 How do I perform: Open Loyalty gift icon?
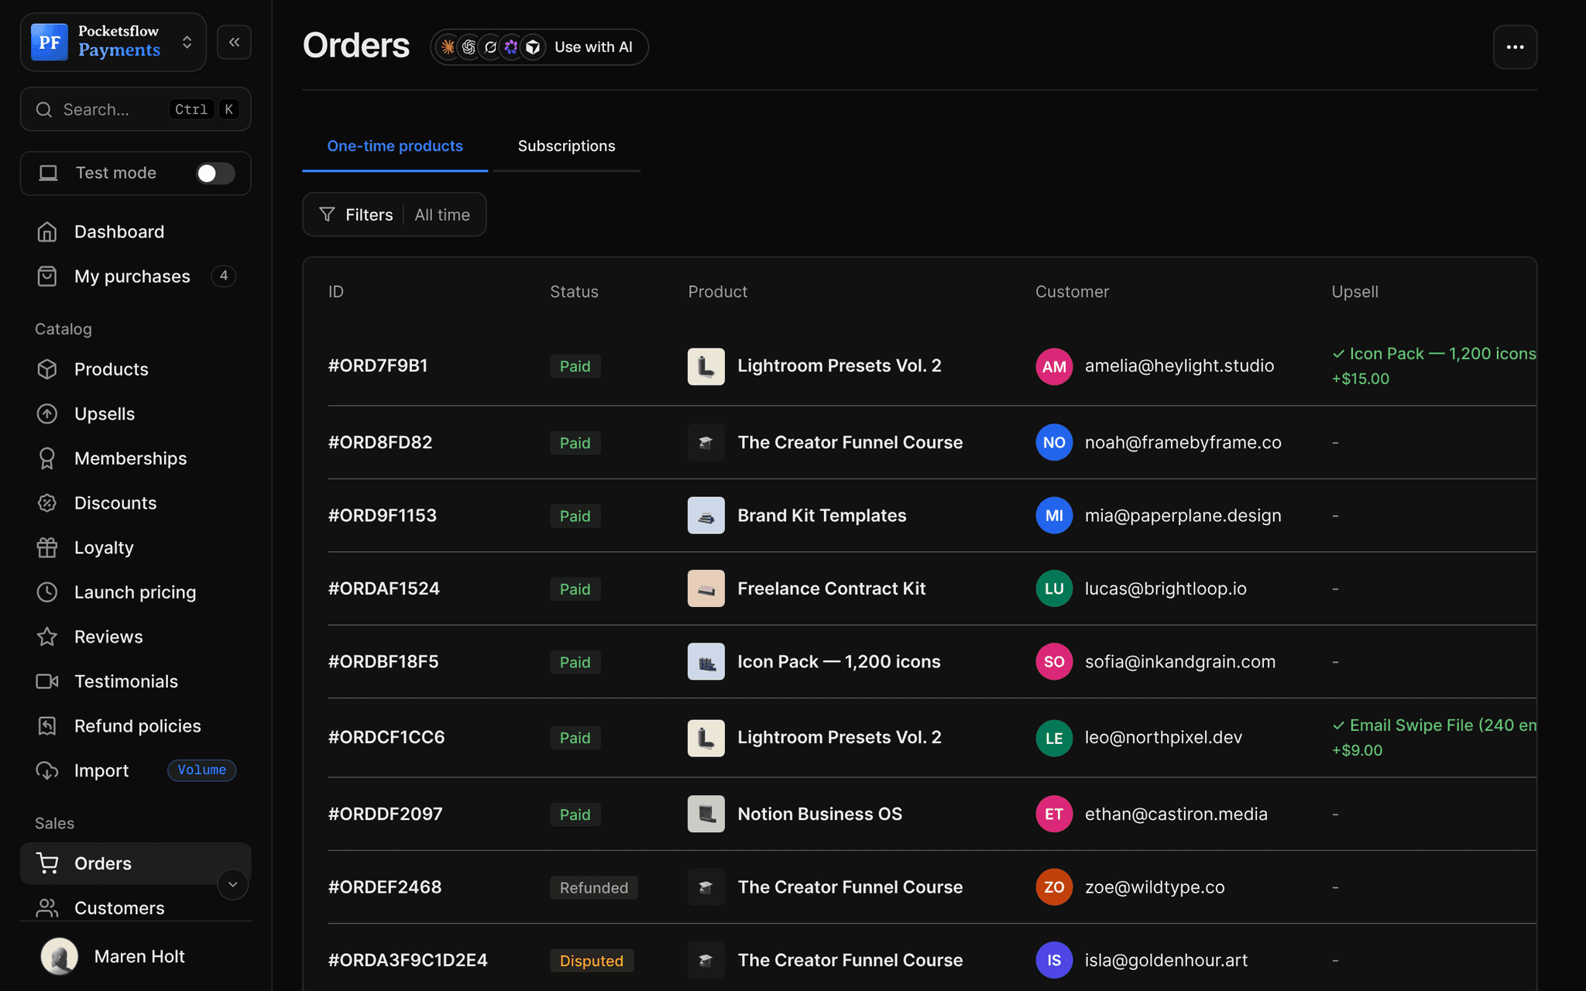tap(47, 547)
